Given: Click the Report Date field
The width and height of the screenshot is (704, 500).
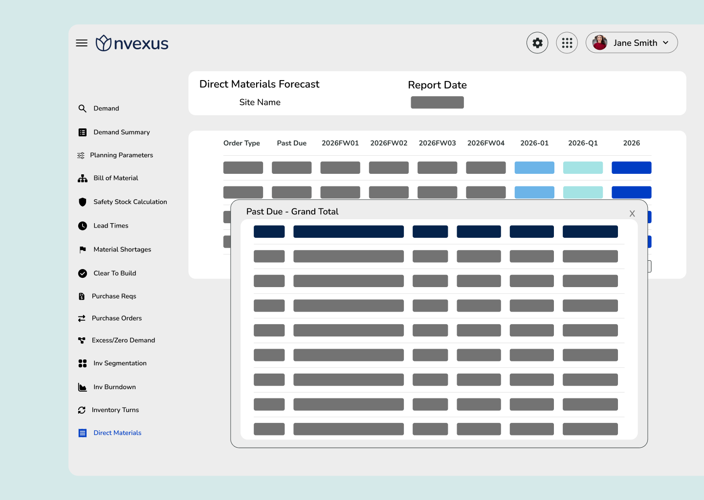Looking at the screenshot, I should [x=437, y=103].
